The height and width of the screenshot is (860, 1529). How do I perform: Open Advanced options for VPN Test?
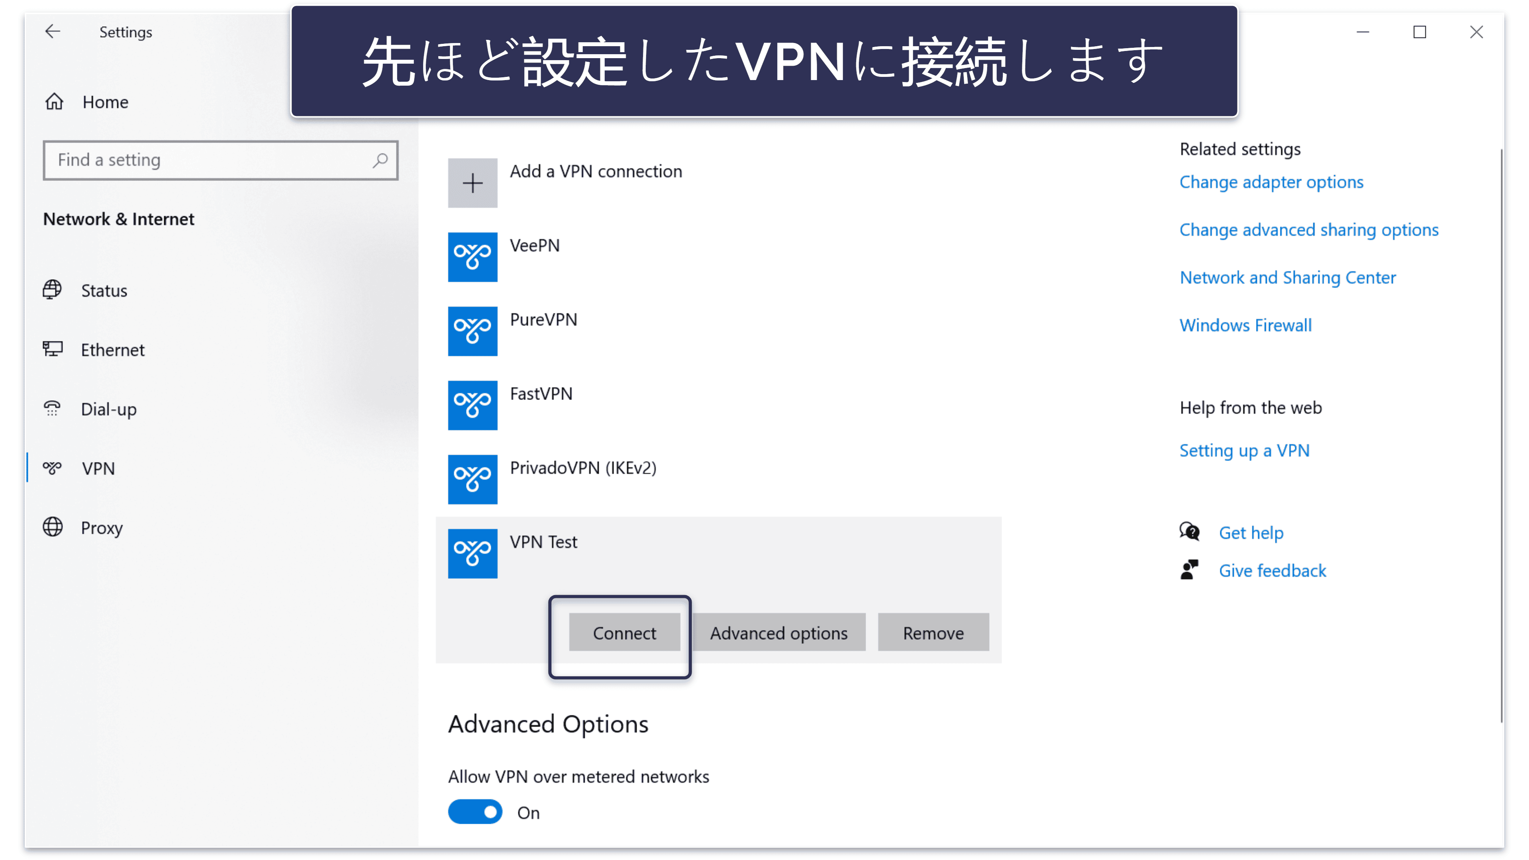(779, 633)
